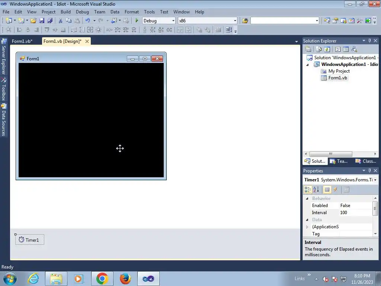The image size is (381, 286).
Task: Open the Build menu
Action: click(65, 12)
